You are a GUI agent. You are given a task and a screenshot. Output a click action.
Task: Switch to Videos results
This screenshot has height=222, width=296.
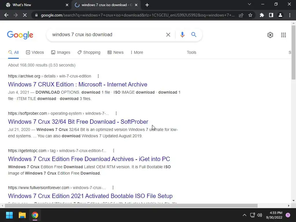point(35,52)
